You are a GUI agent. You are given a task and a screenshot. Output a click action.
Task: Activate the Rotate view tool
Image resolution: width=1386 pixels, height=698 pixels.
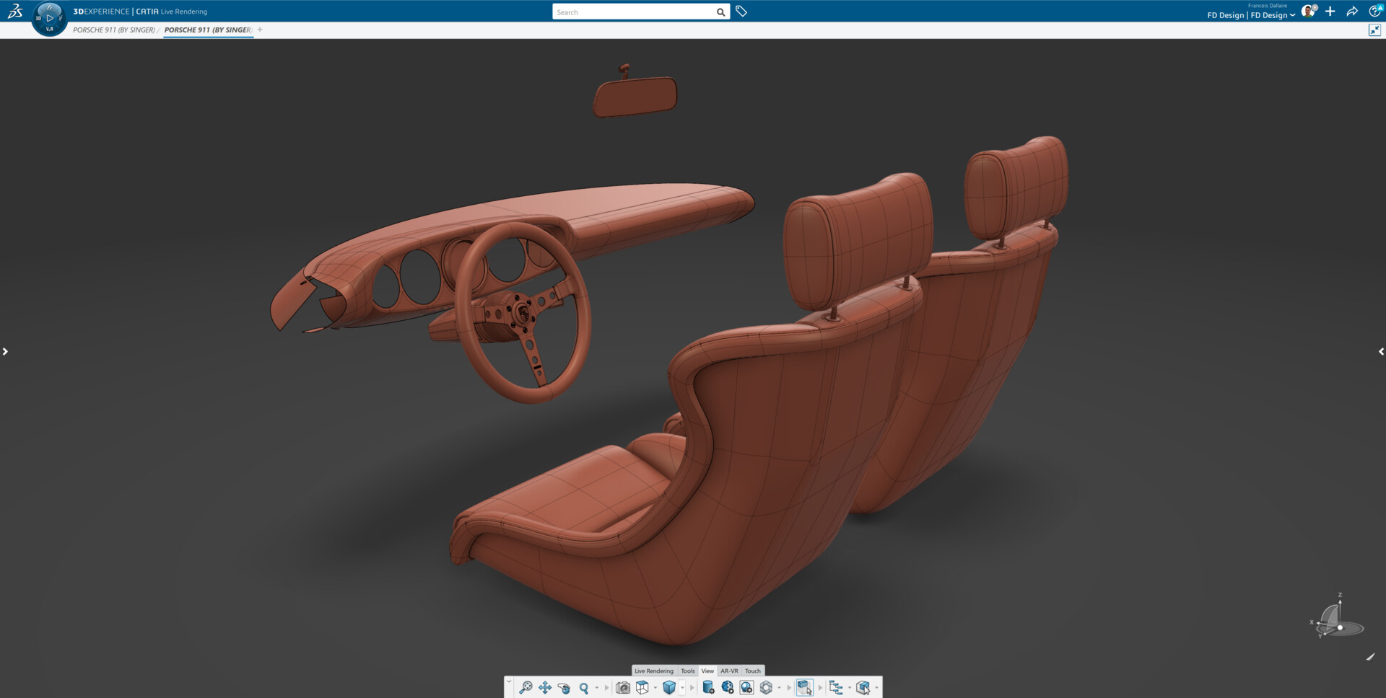[x=565, y=687]
